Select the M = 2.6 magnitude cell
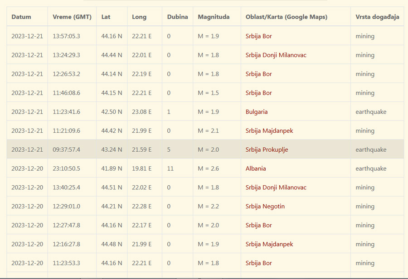Image resolution: width=408 pixels, height=279 pixels. 208,168
